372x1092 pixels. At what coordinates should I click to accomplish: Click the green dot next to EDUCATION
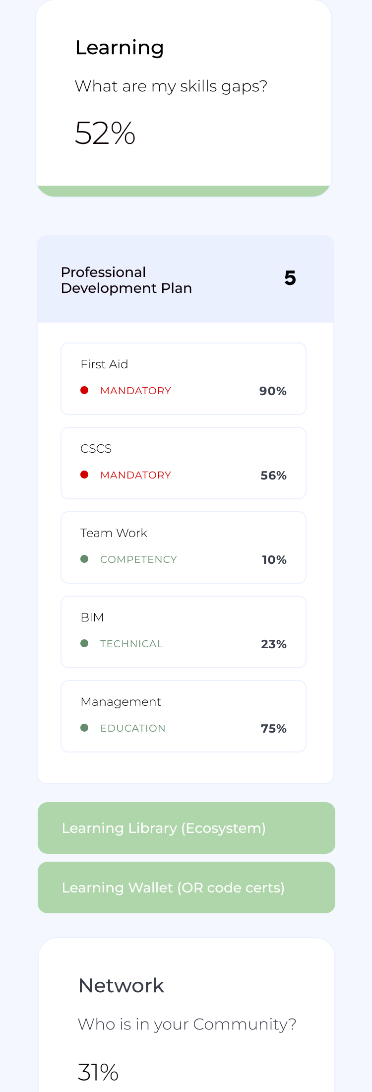(x=84, y=728)
